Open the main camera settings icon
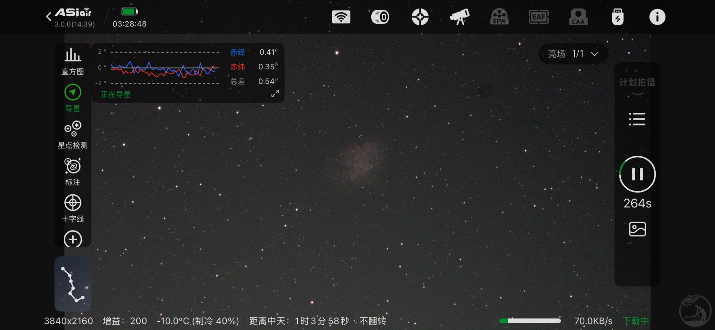This screenshot has height=330, width=715. 380,17
